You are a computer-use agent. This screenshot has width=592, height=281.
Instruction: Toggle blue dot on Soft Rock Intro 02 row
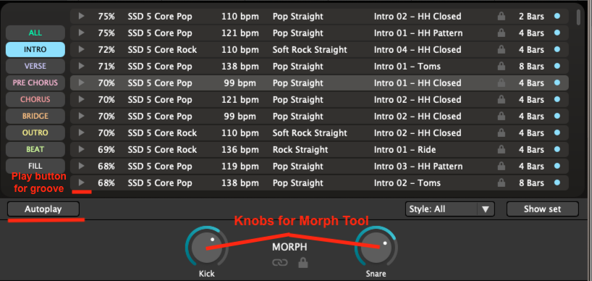[557, 133]
